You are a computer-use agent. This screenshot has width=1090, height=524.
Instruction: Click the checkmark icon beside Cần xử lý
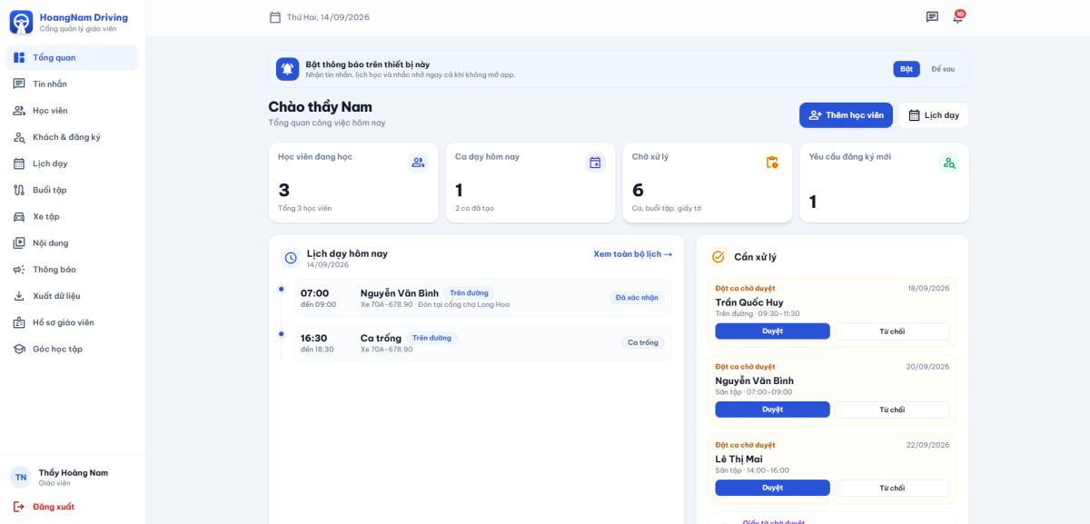[718, 257]
